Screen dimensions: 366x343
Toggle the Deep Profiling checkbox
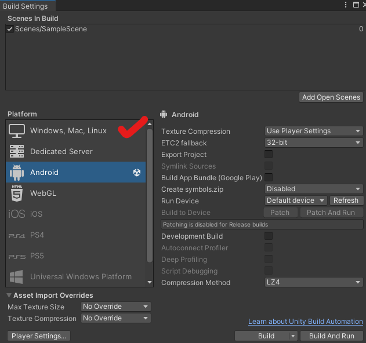[269, 259]
